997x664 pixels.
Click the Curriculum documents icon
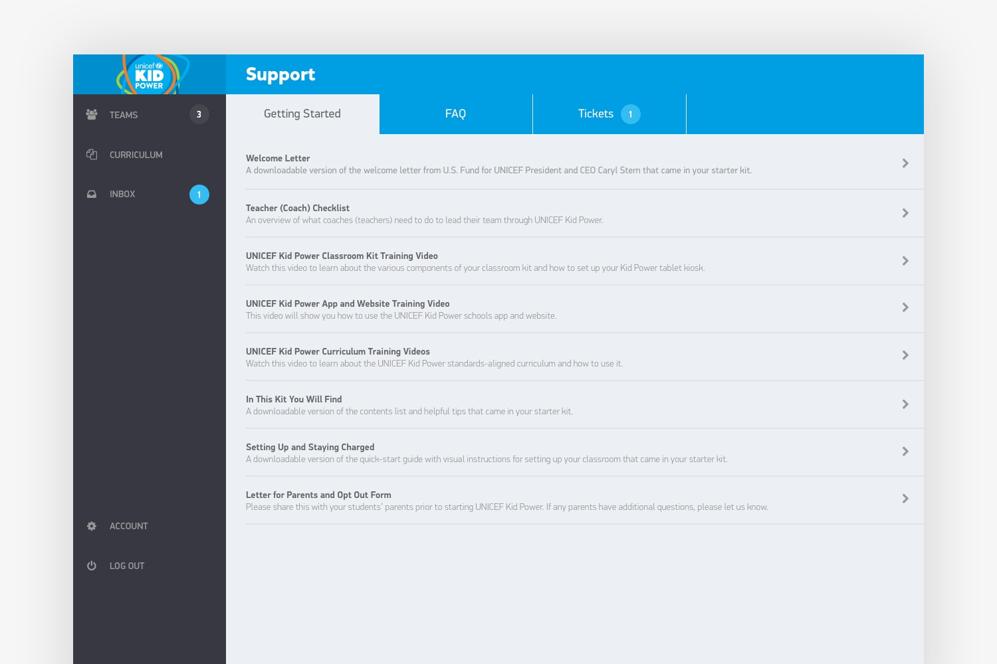point(92,154)
